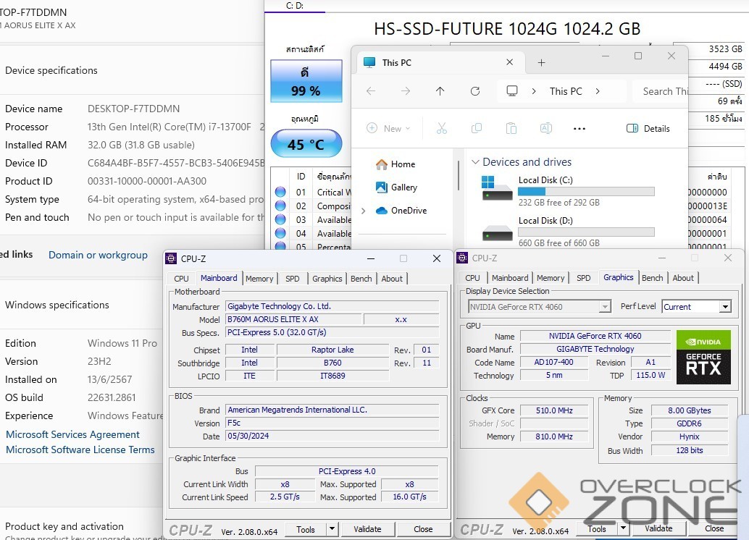Go up one folder level with Up arrow
This screenshot has height=540, width=749.
440,91
